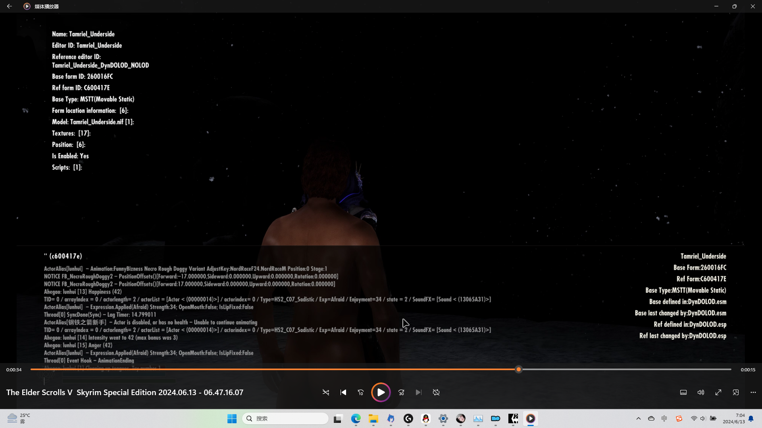Viewport: 762px width, 428px height.
Task: Jump to the next track
Action: (419, 392)
